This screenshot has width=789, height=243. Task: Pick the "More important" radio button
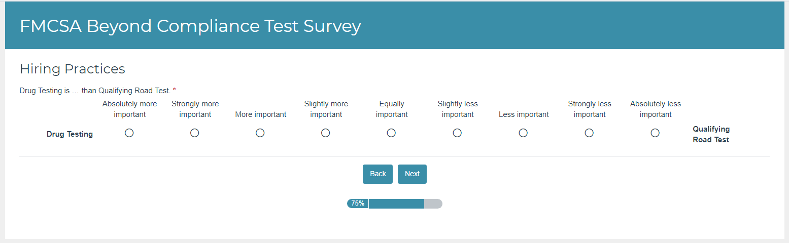coord(260,133)
